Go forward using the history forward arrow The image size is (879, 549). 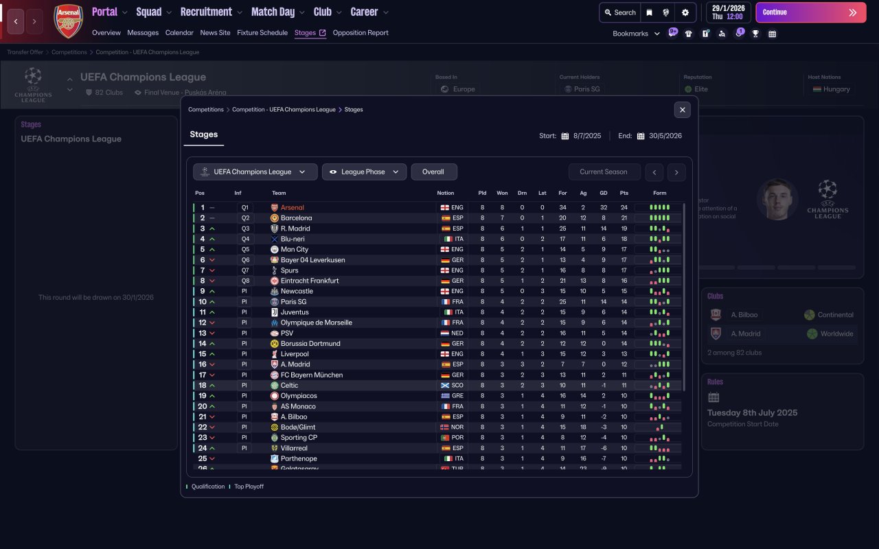(x=34, y=21)
